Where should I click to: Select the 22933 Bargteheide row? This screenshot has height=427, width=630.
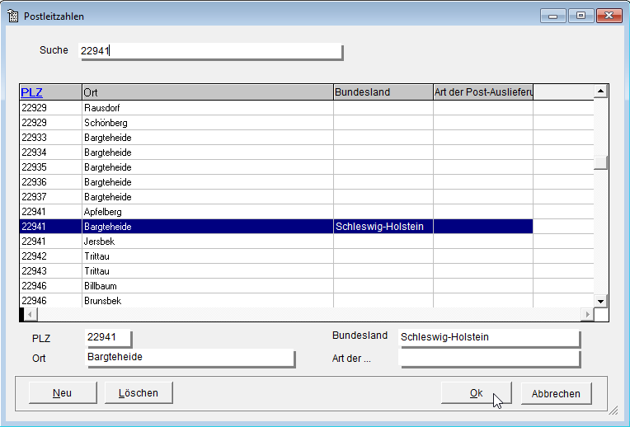(307, 138)
